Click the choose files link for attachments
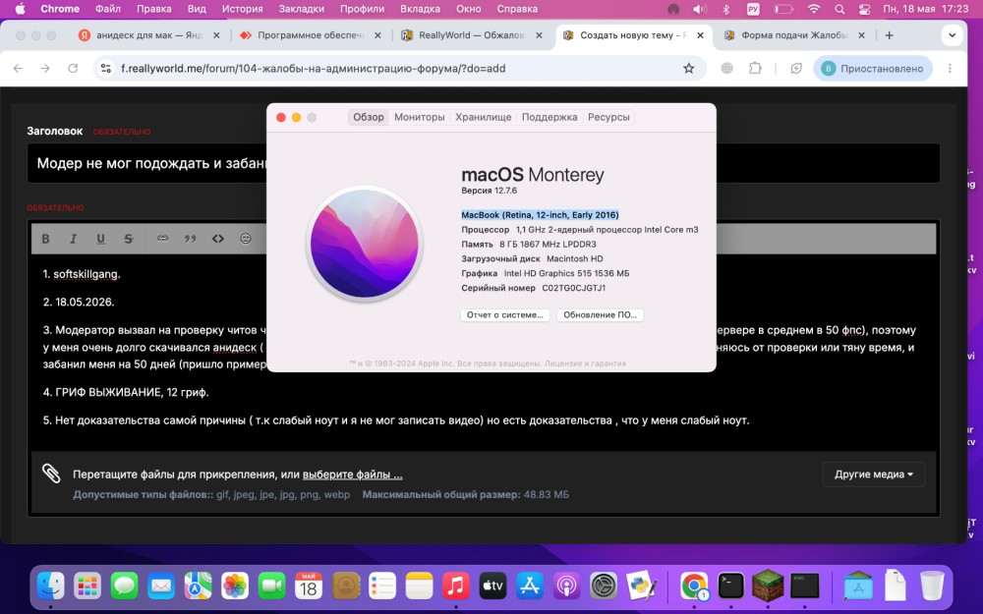Image resolution: width=983 pixels, height=614 pixels. (352, 474)
